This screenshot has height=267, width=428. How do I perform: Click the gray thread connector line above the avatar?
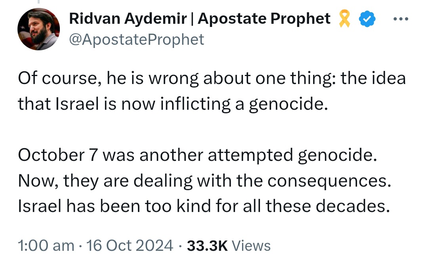click(38, 2)
